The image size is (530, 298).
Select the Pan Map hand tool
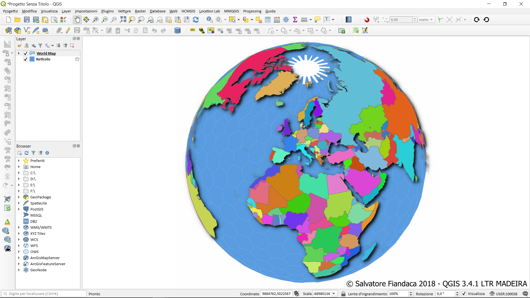click(x=77, y=20)
